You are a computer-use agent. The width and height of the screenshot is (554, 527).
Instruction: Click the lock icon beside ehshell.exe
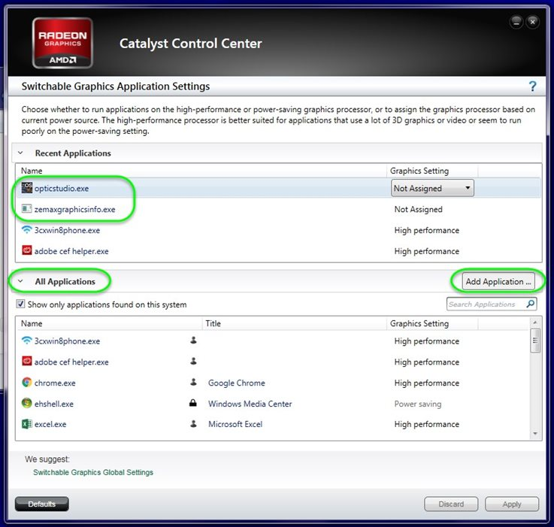coord(193,403)
